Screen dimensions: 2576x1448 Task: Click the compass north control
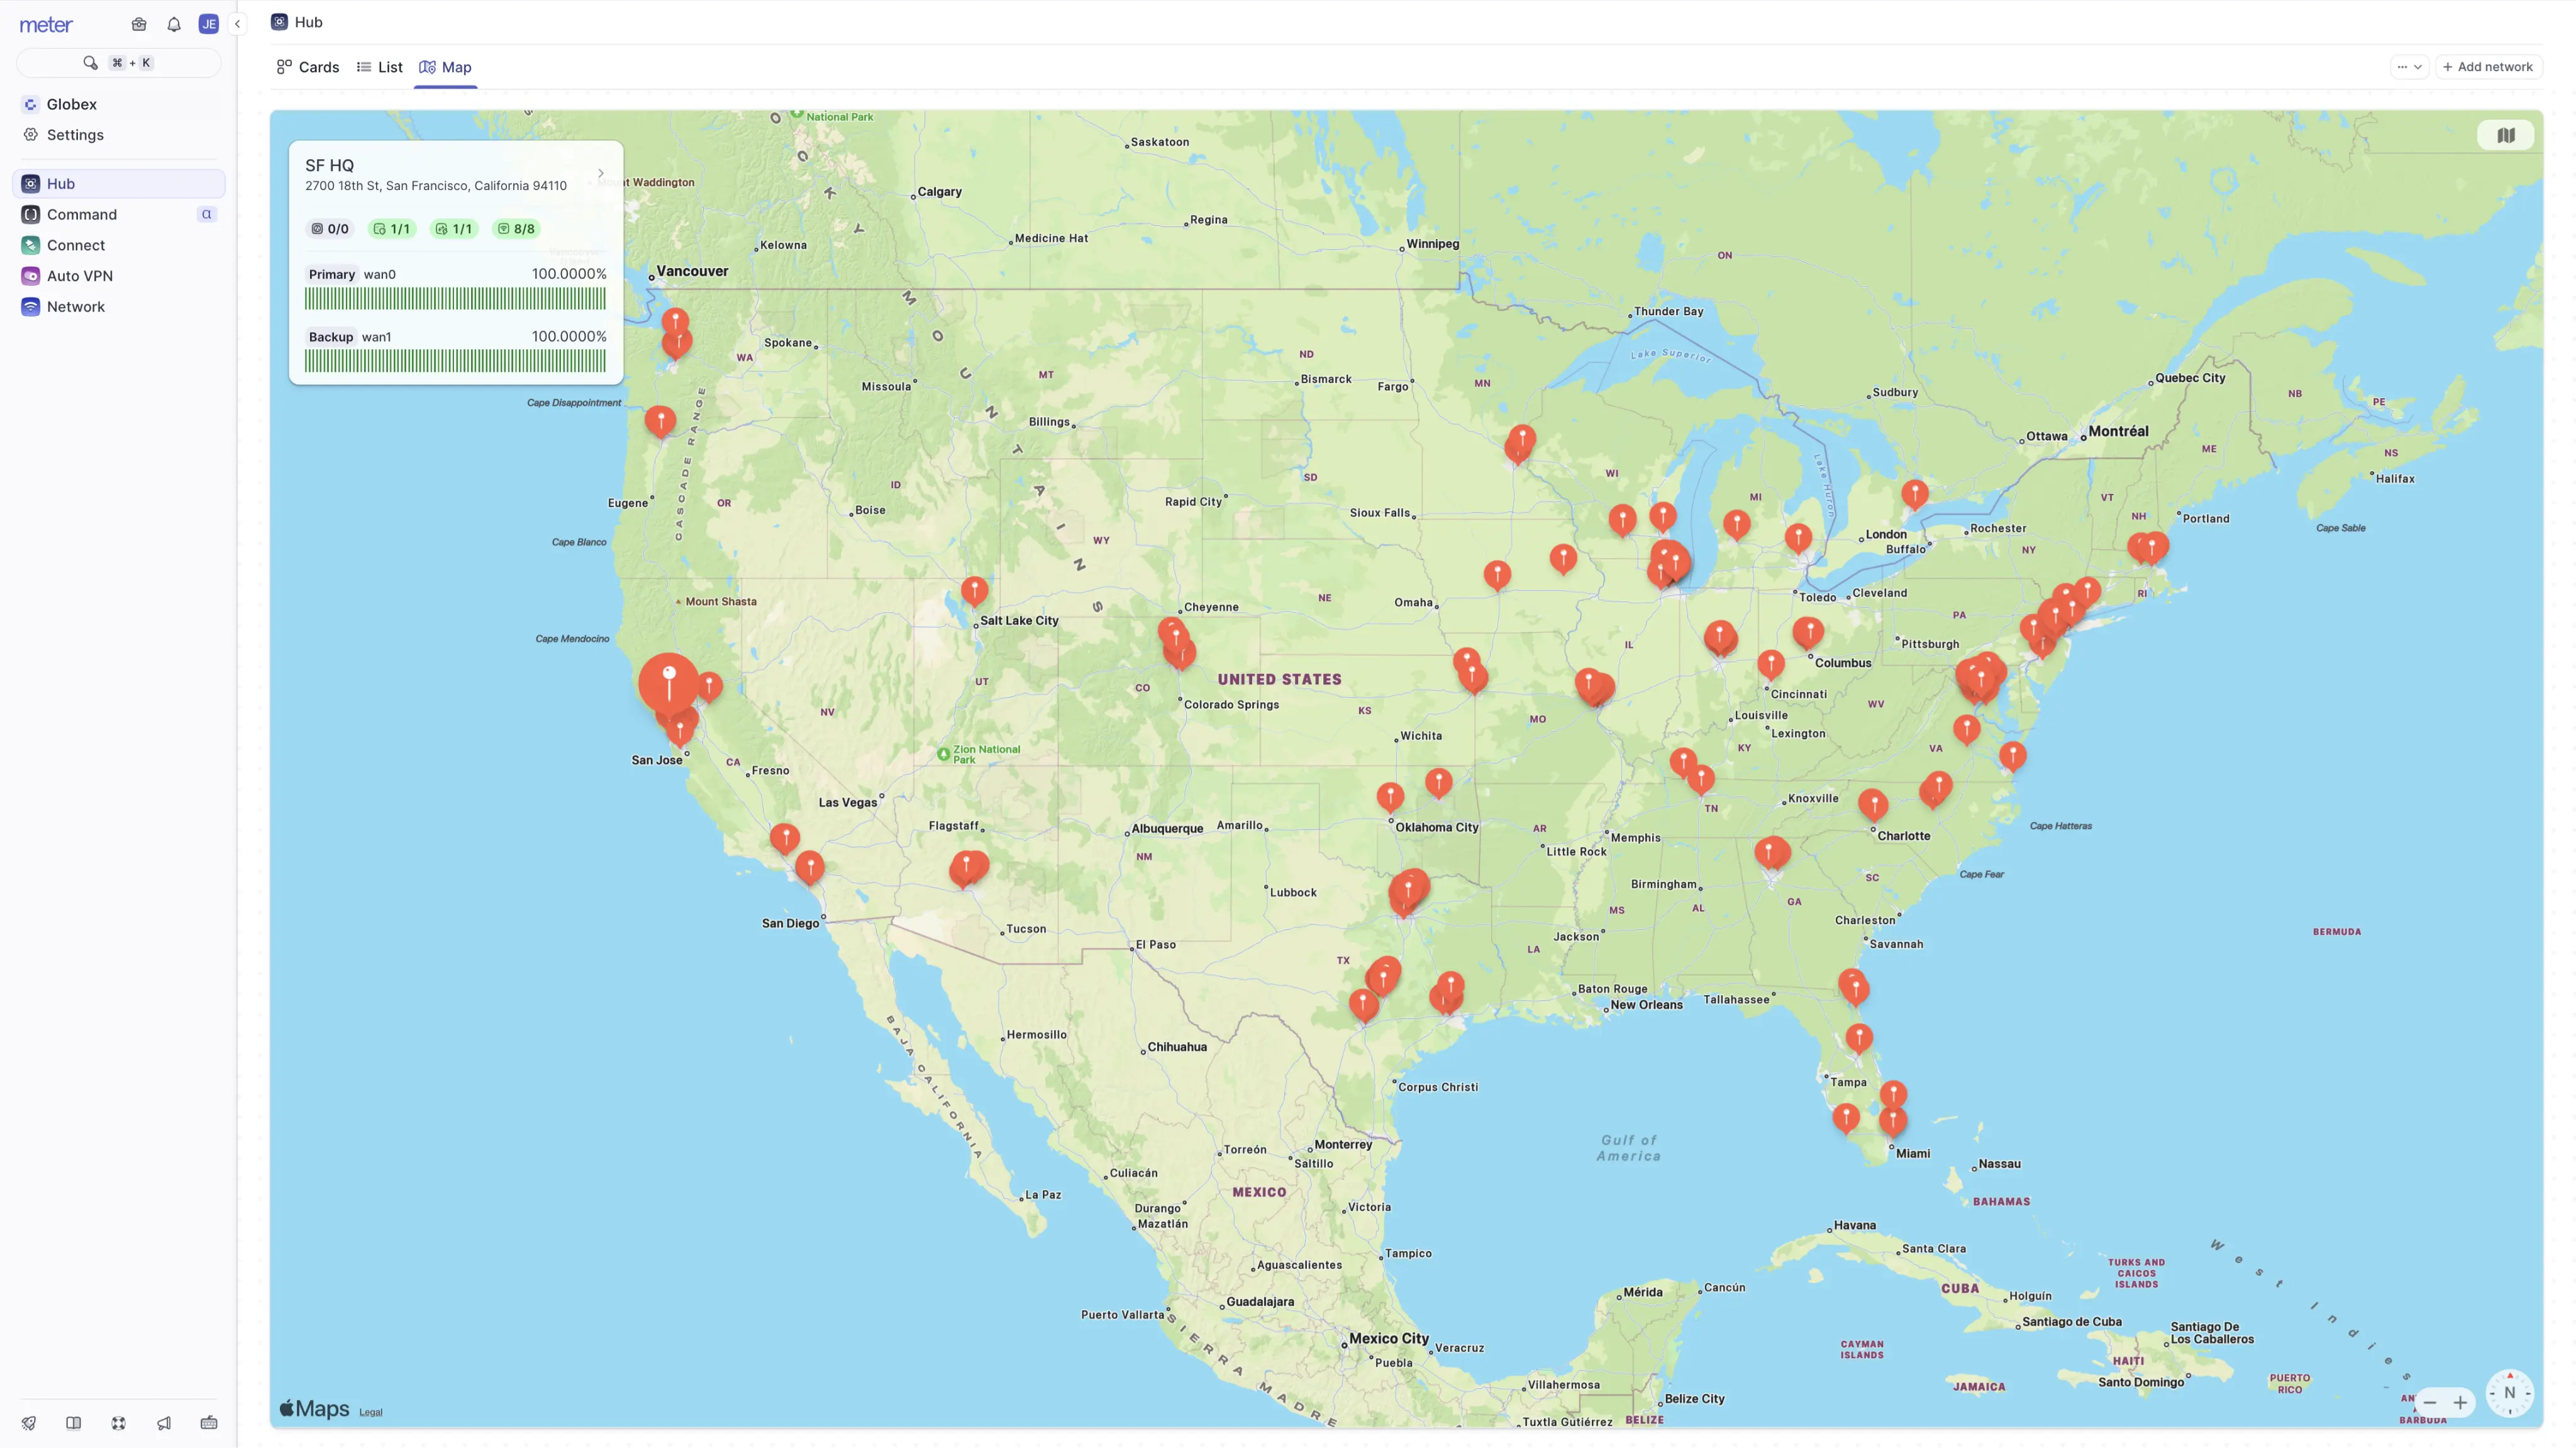tap(2509, 1393)
